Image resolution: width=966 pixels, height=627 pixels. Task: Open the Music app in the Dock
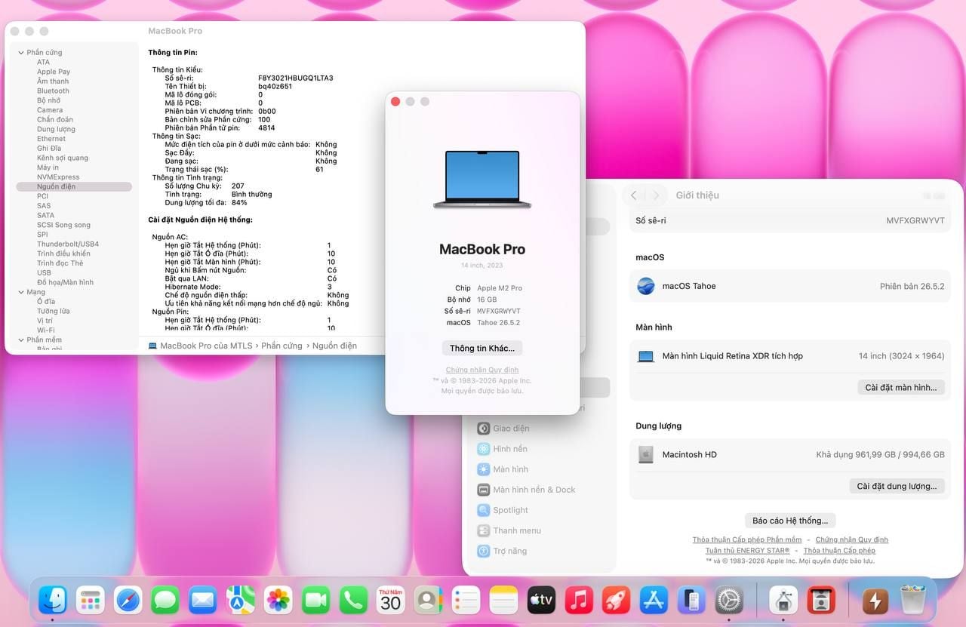[579, 601]
